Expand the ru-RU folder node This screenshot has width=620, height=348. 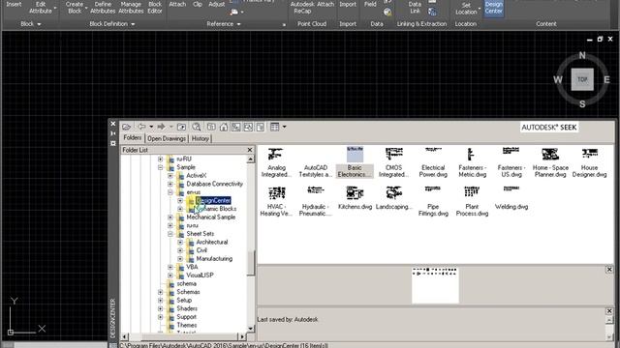[160, 159]
